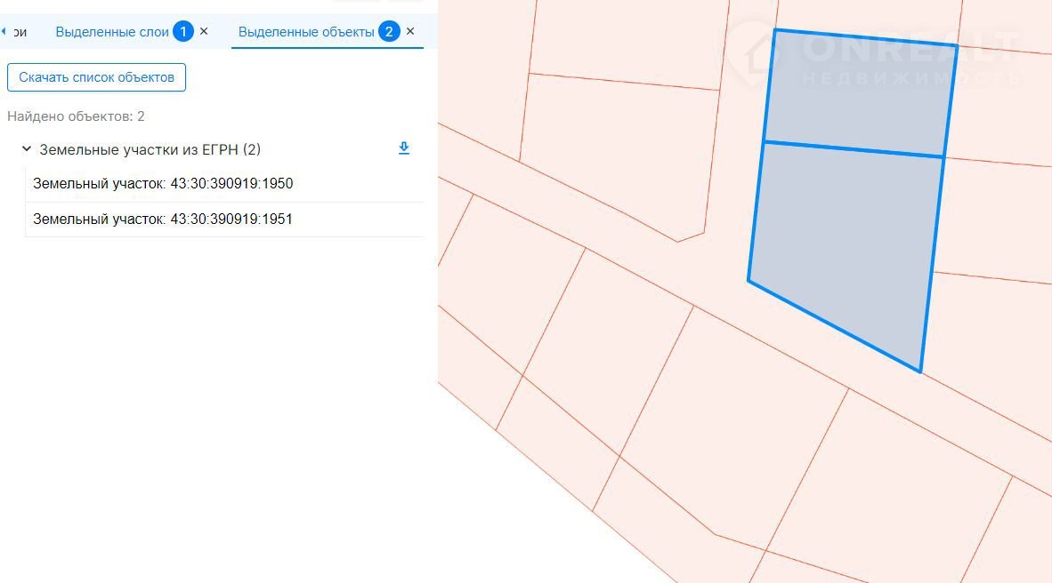Click the Найдено объектов: 2 text
This screenshot has width=1052, height=583.
click(x=76, y=116)
